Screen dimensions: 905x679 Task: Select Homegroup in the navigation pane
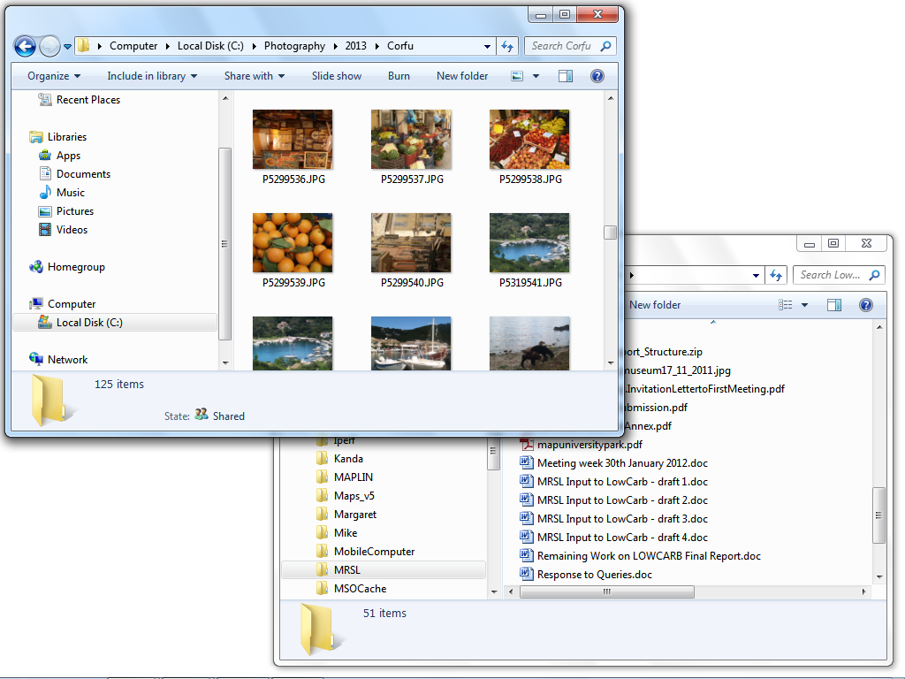pos(76,267)
